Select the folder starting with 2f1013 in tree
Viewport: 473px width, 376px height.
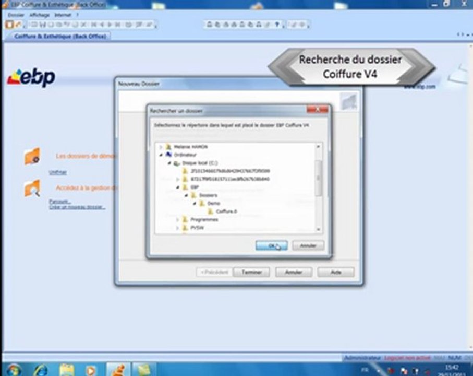coord(230,171)
